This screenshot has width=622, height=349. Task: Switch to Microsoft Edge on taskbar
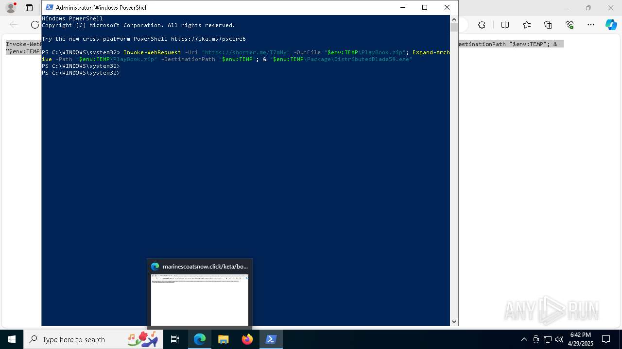point(200,339)
